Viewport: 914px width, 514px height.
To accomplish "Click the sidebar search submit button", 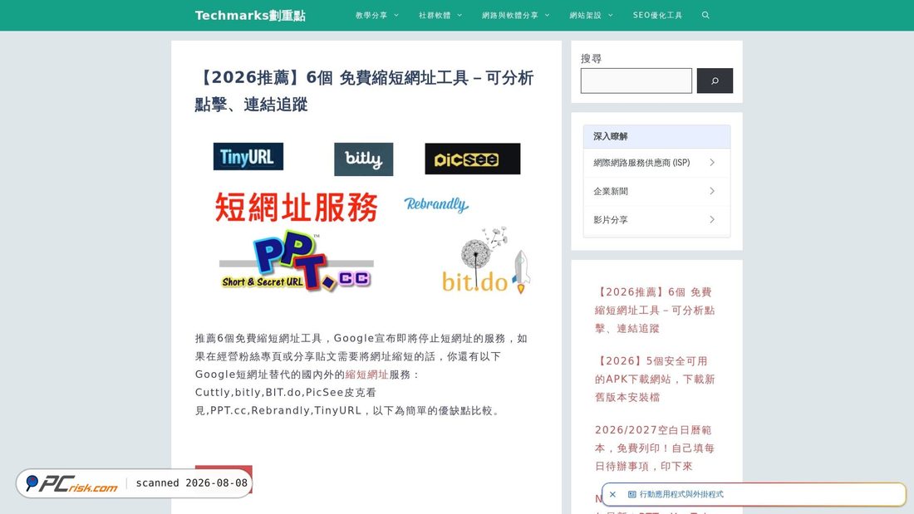I will click(715, 81).
